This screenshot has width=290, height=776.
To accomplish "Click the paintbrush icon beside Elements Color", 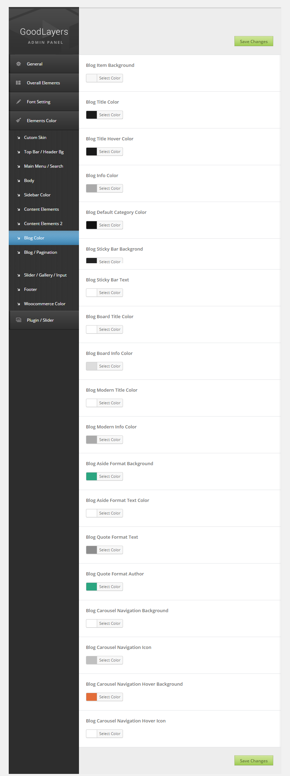I will tap(19, 120).
